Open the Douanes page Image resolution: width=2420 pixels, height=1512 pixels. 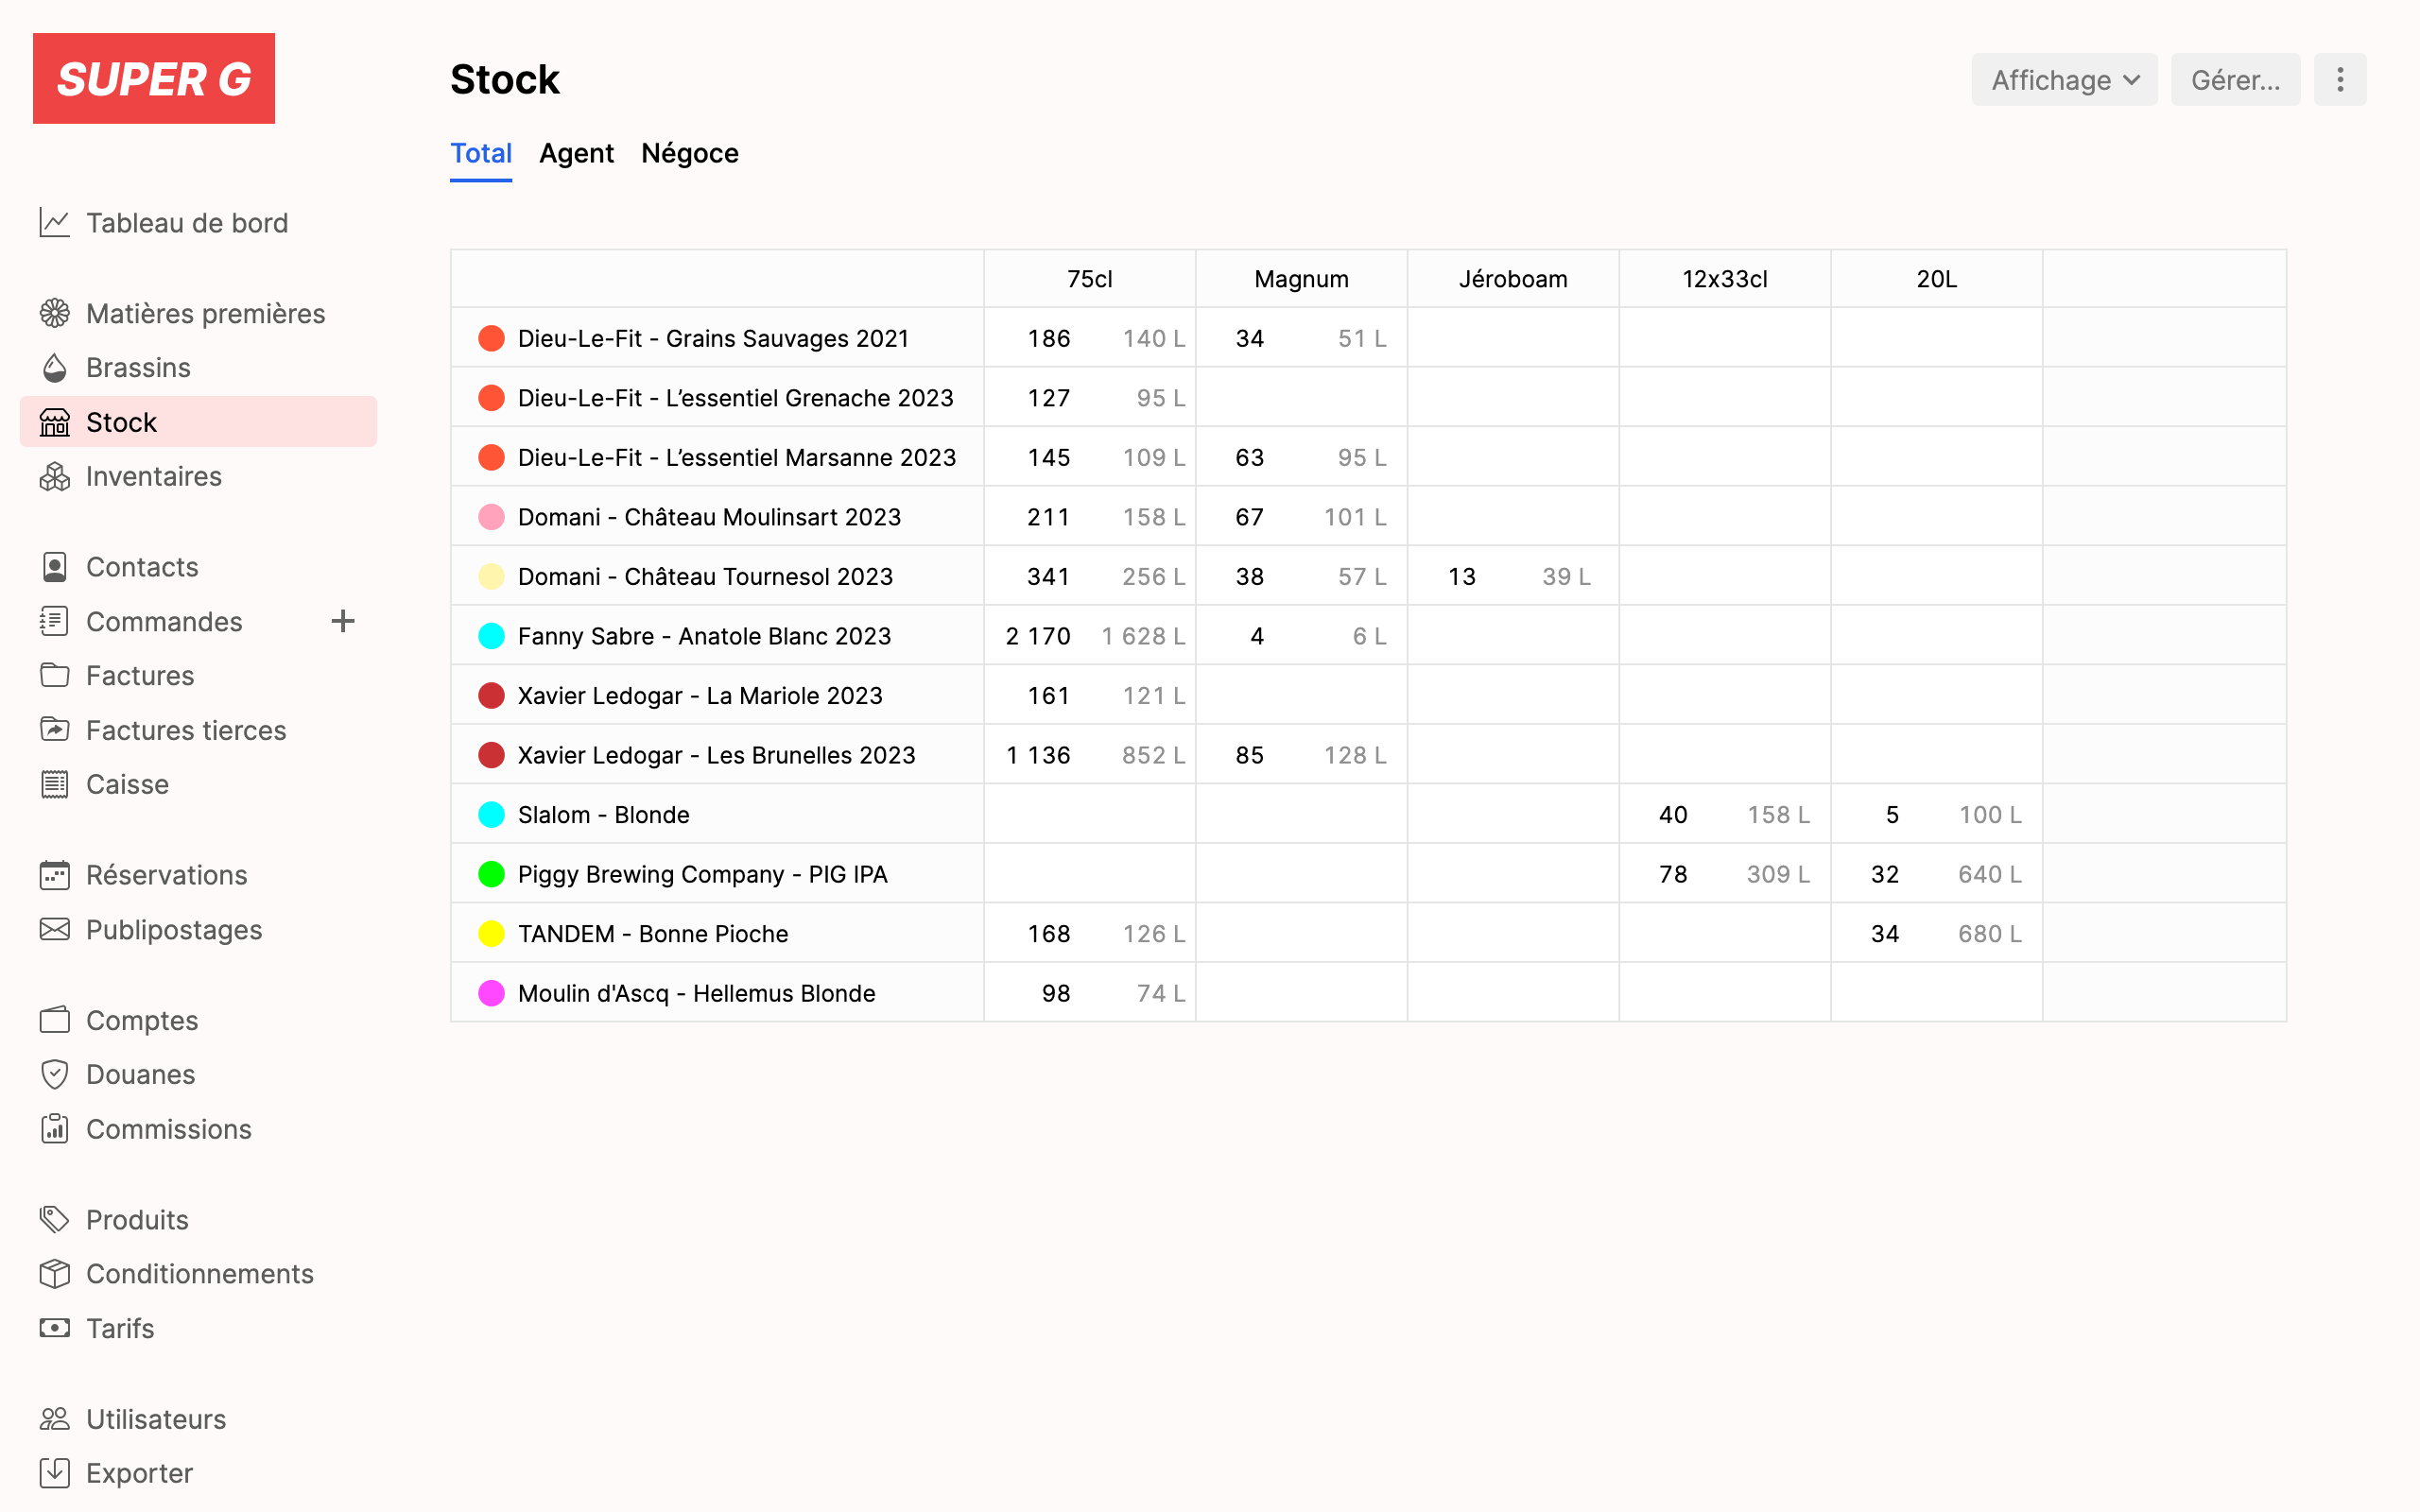[141, 1075]
